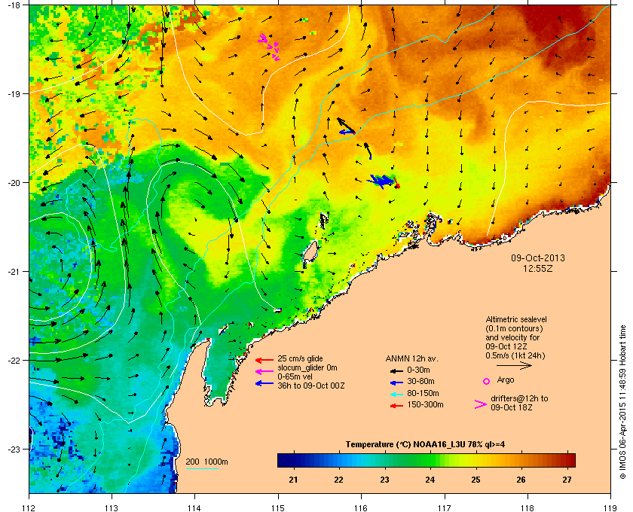Viewport: 633px width, 512px height.
Task: Select the date label 09-Oct-2013
Action: pos(538,258)
